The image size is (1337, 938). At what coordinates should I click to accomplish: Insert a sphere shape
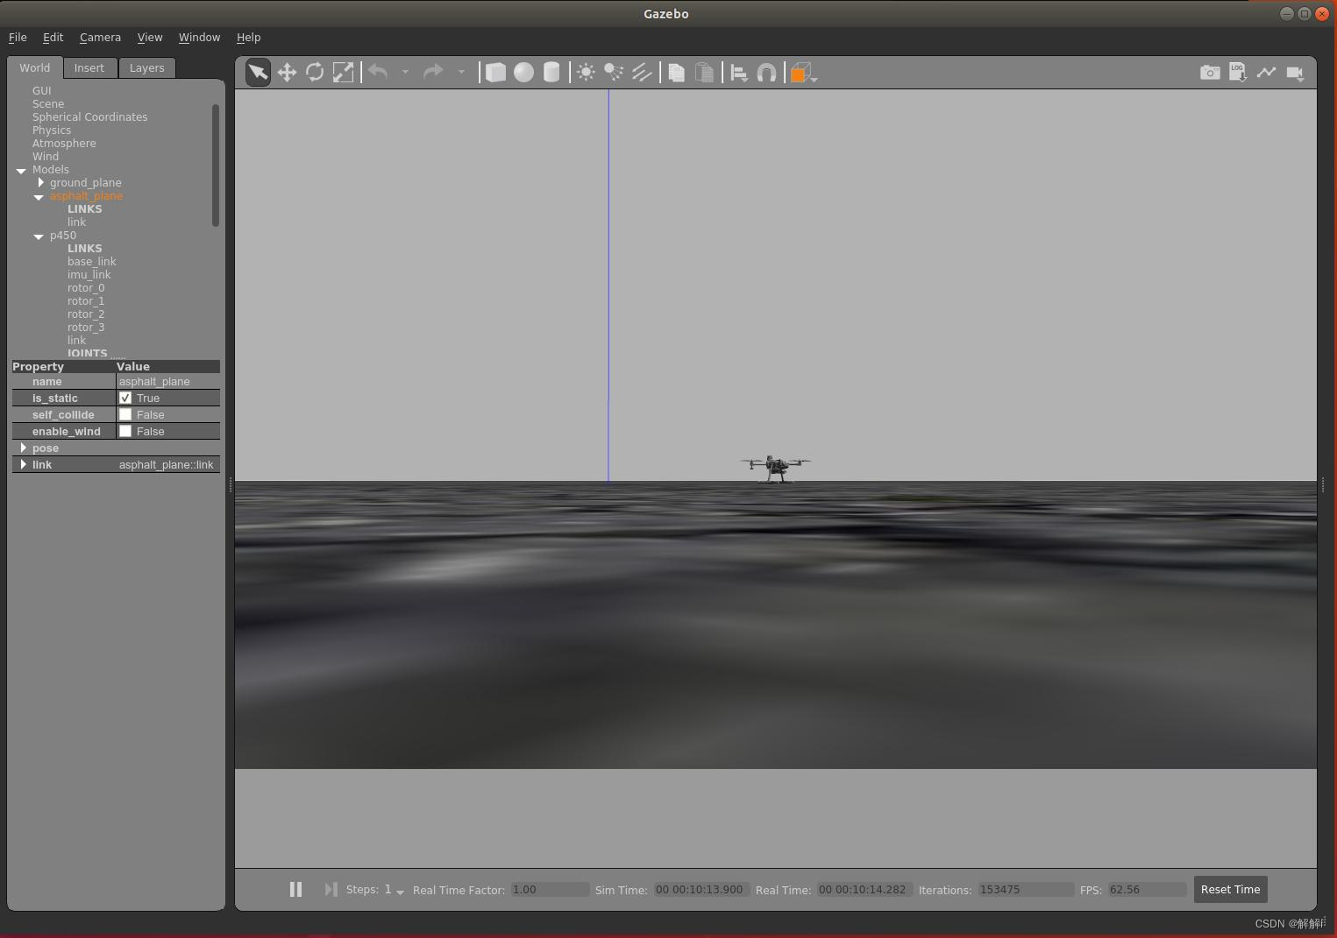(x=523, y=73)
